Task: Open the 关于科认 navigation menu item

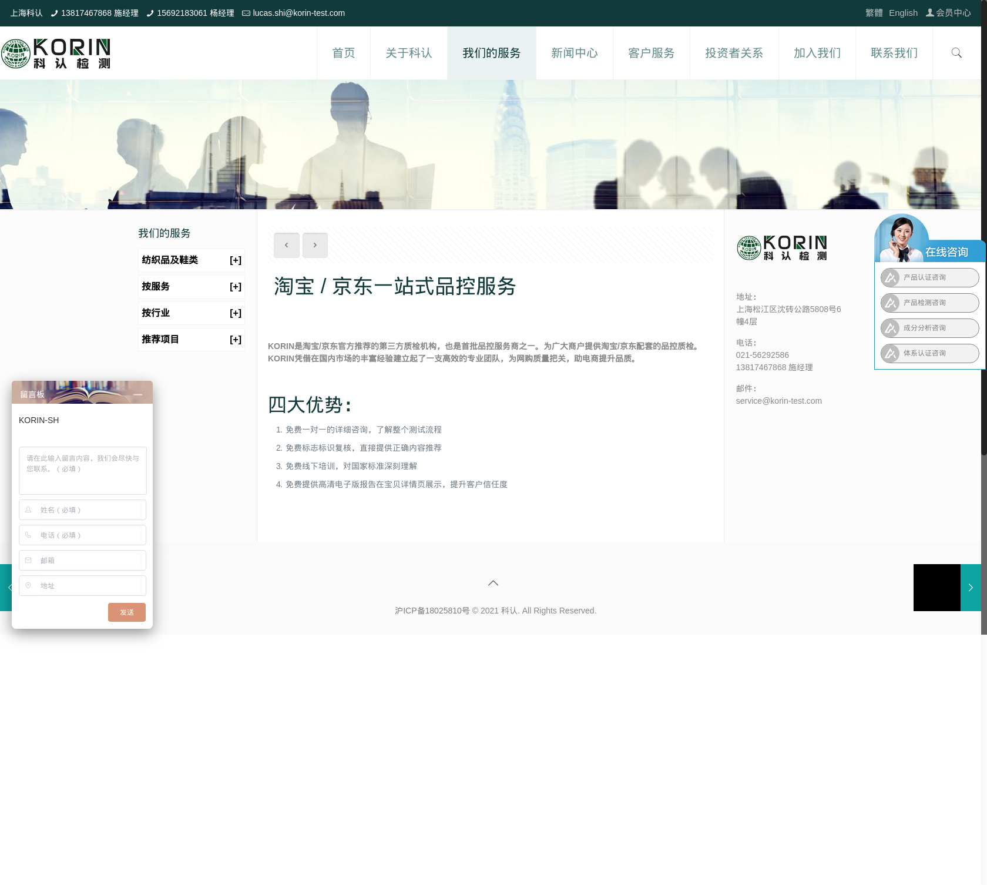Action: click(409, 53)
